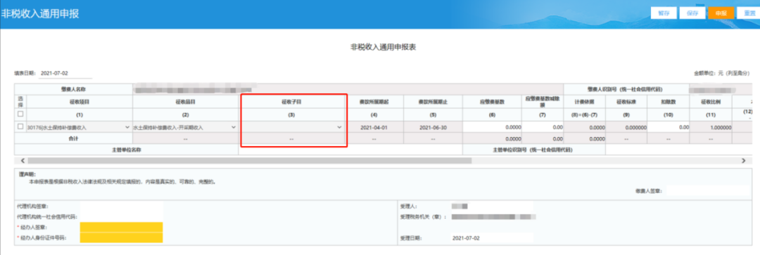Click the 征收项目 column header
This screenshot has height=255, width=760.
click(79, 102)
